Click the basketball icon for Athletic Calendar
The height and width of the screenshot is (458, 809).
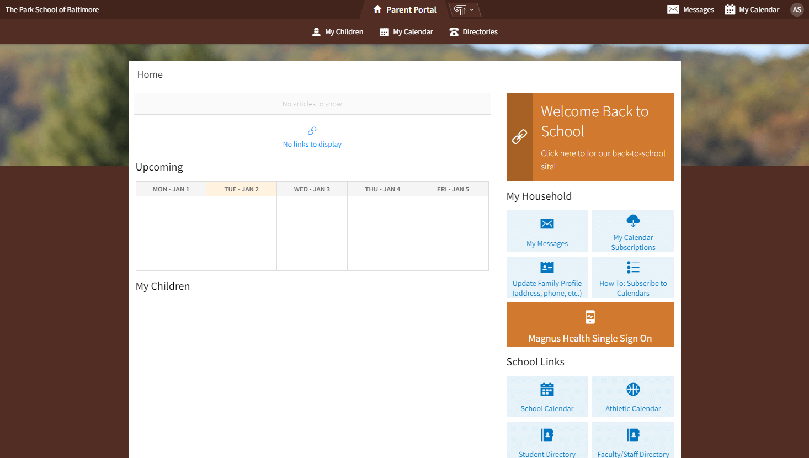tap(633, 389)
